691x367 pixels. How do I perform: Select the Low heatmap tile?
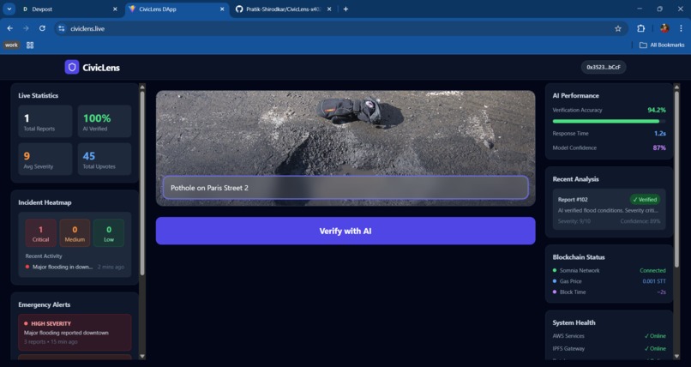pyautogui.click(x=108, y=233)
